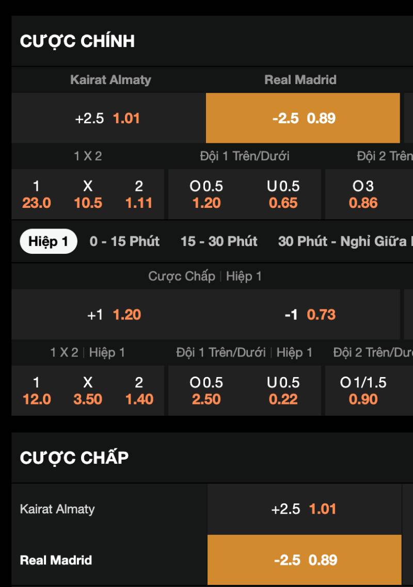Deselect Real Madrid -2.5 in Cược Chính
413x587 pixels.
click(x=303, y=118)
